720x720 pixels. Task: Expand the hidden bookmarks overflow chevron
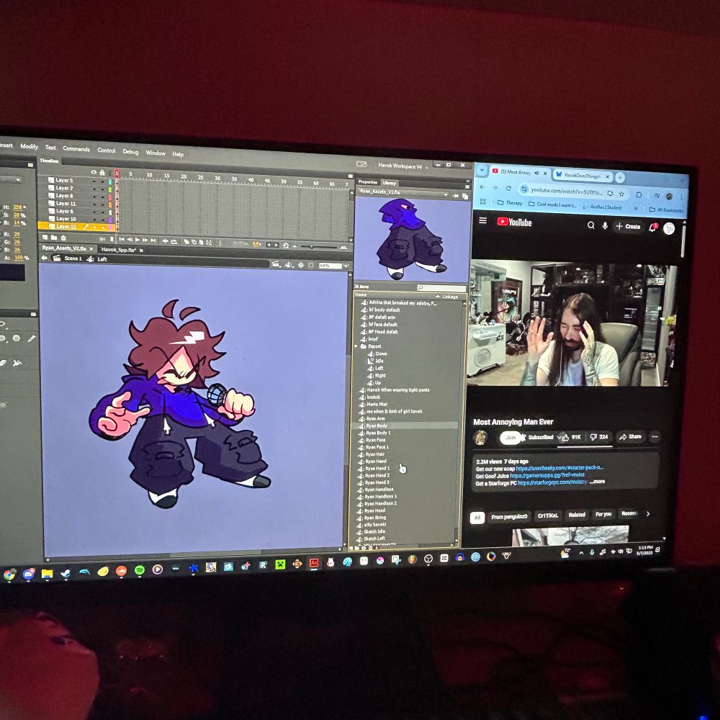click(636, 209)
